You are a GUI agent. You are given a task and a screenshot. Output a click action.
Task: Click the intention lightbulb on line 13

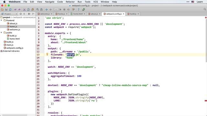pyautogui.click(x=47, y=54)
